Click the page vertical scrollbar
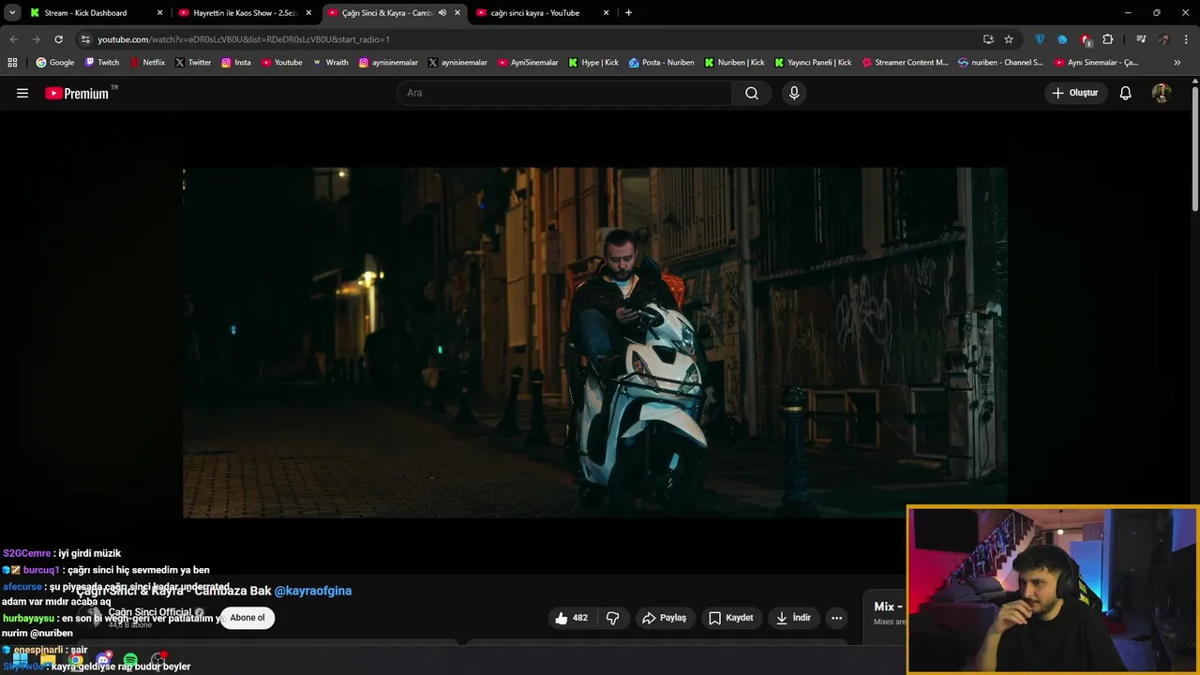Image resolution: width=1200 pixels, height=675 pixels. click(x=1195, y=148)
